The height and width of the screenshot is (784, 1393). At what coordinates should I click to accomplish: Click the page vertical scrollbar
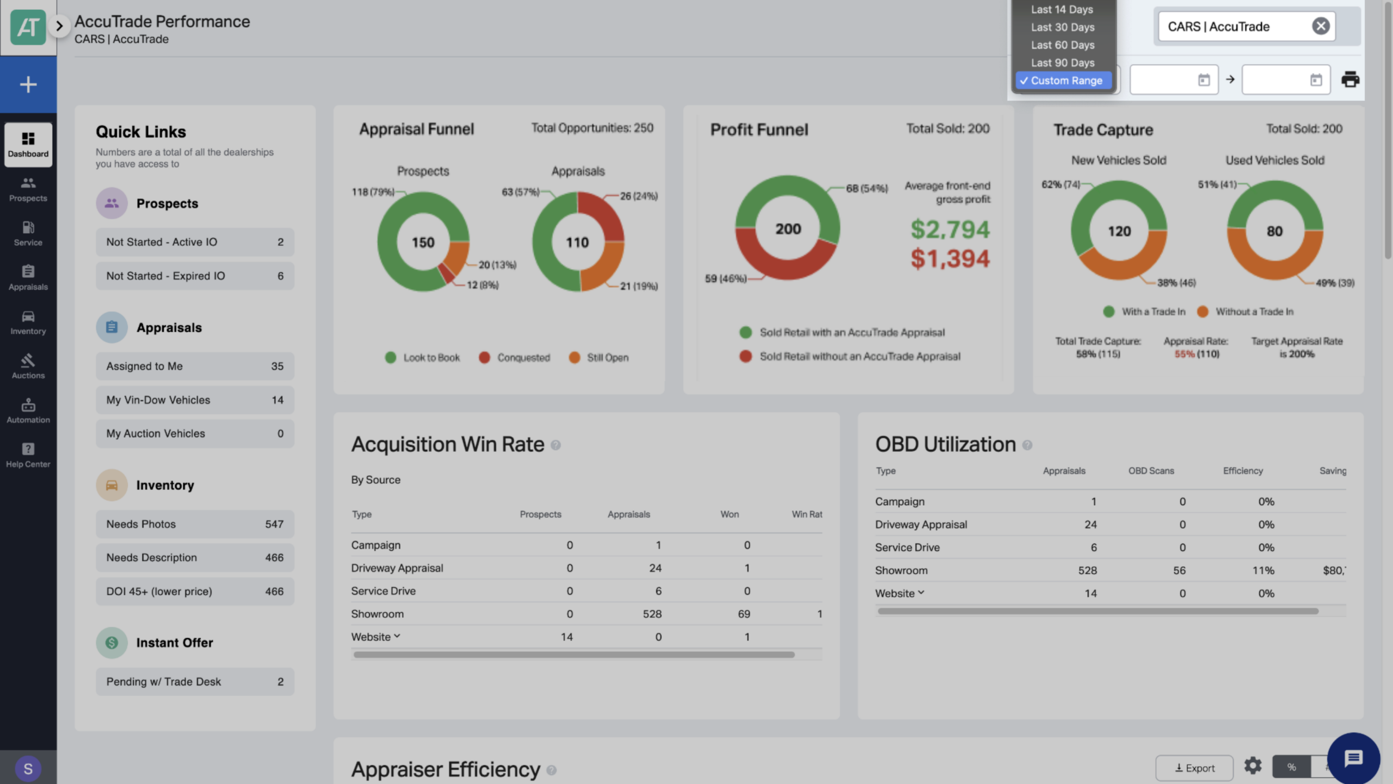tap(1388, 130)
